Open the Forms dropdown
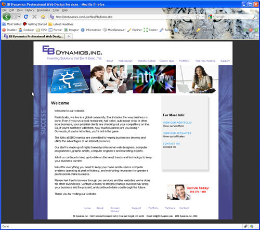 [56, 30]
